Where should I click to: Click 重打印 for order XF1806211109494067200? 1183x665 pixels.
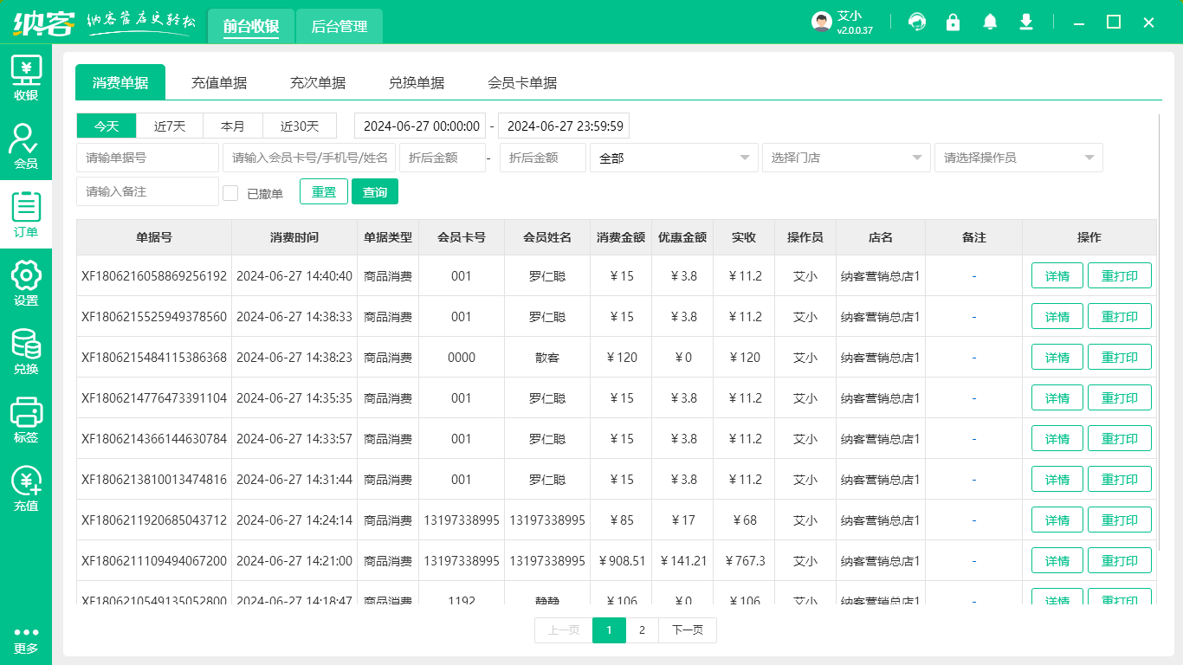click(1120, 561)
